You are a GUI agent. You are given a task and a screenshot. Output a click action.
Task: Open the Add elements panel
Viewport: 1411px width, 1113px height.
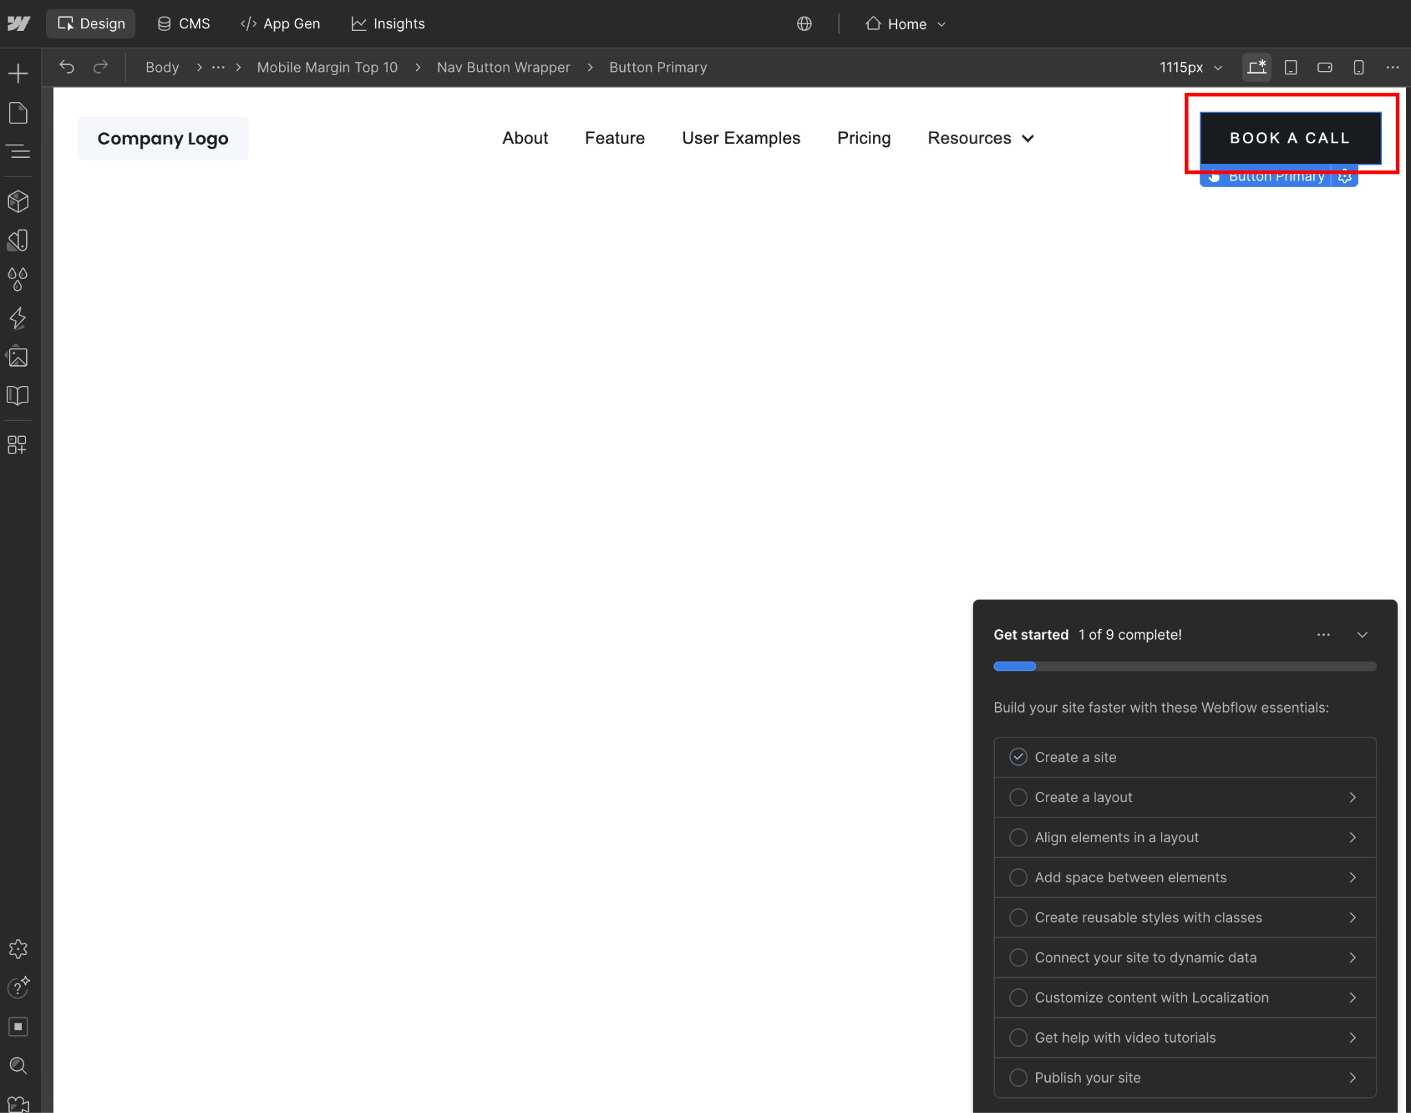(x=19, y=73)
